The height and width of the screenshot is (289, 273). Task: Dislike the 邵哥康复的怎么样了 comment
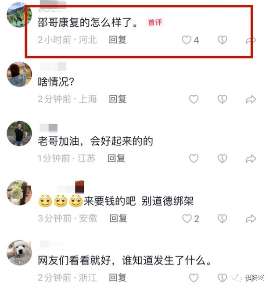pos(222,40)
